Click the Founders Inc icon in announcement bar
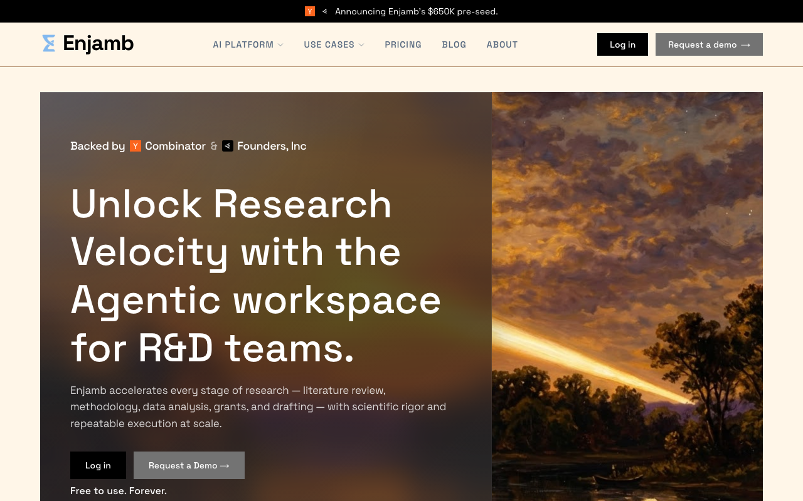 [325, 11]
